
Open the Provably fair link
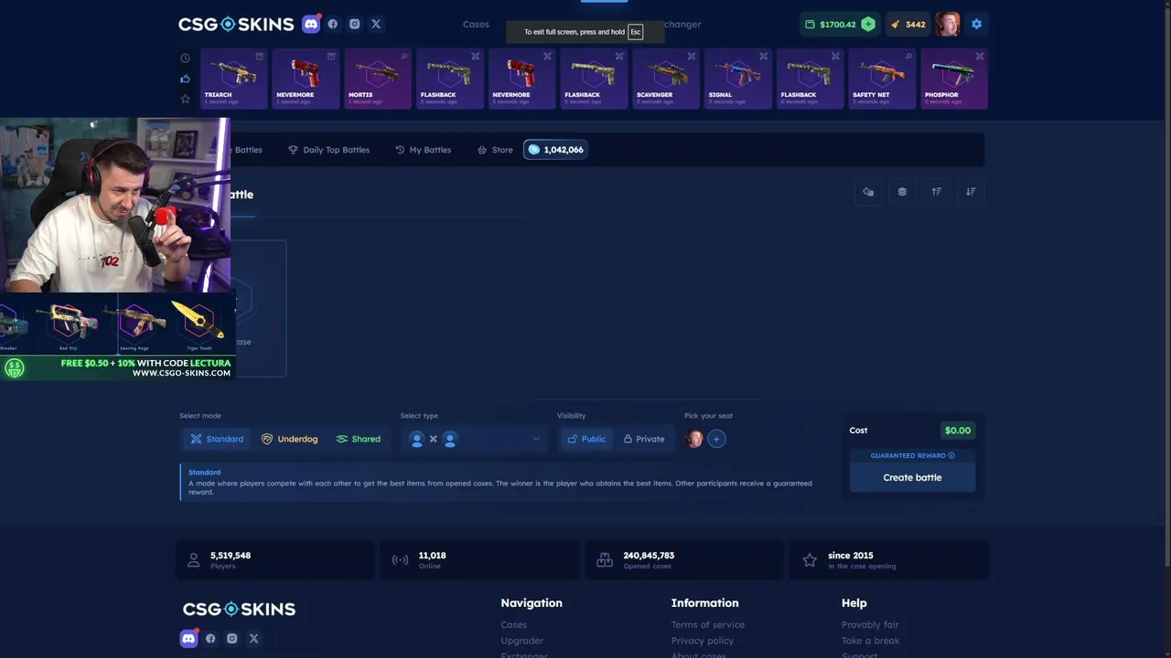(x=870, y=625)
